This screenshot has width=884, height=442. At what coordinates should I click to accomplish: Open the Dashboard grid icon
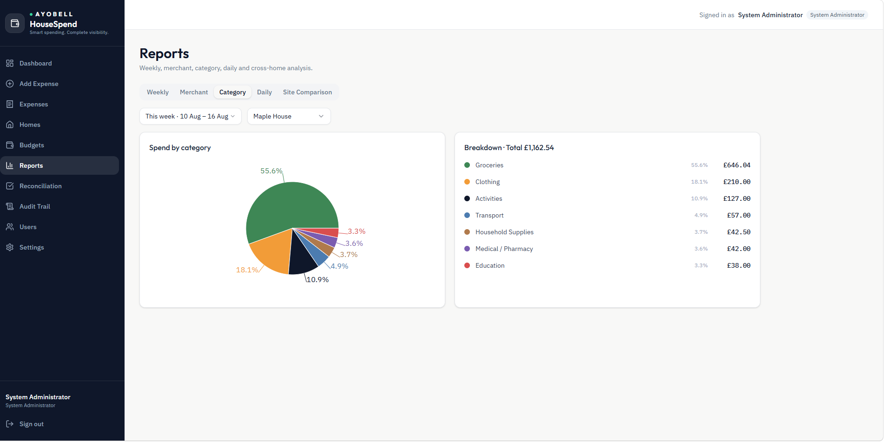click(x=10, y=63)
